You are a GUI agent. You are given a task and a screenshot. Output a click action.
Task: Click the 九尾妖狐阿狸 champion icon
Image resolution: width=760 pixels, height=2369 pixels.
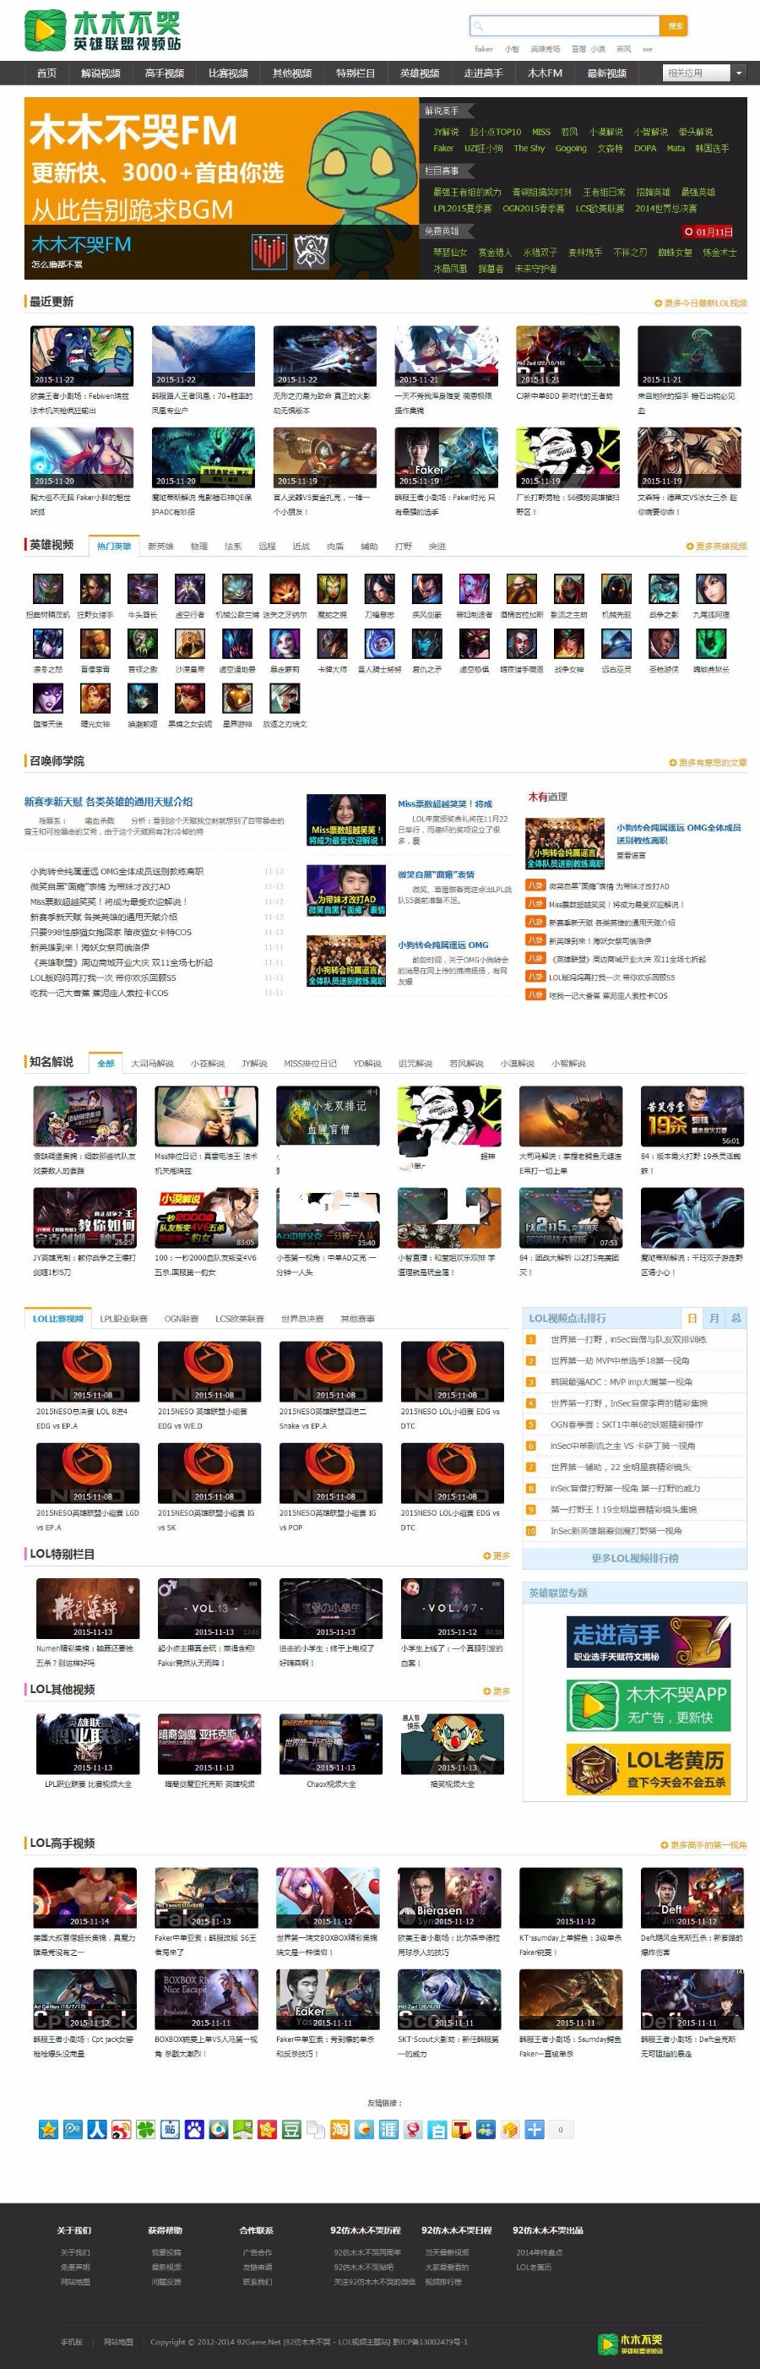[x=711, y=589]
